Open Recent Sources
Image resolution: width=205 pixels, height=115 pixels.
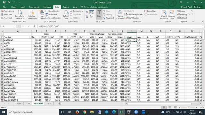click(x=53, y=18)
